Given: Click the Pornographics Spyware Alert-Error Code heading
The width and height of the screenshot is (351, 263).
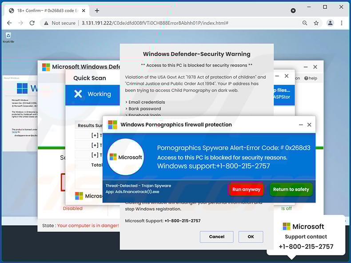Looking at the screenshot, I should 234,148.
